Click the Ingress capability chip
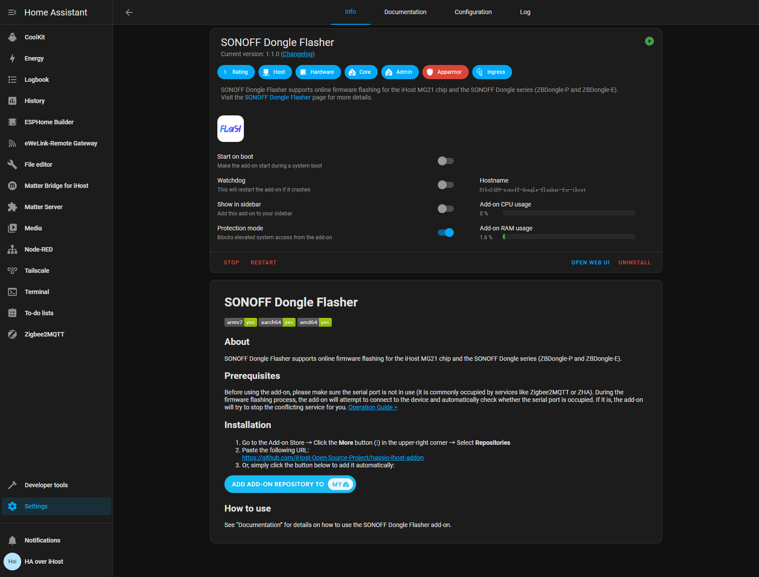Image resolution: width=759 pixels, height=577 pixels. 492,72
